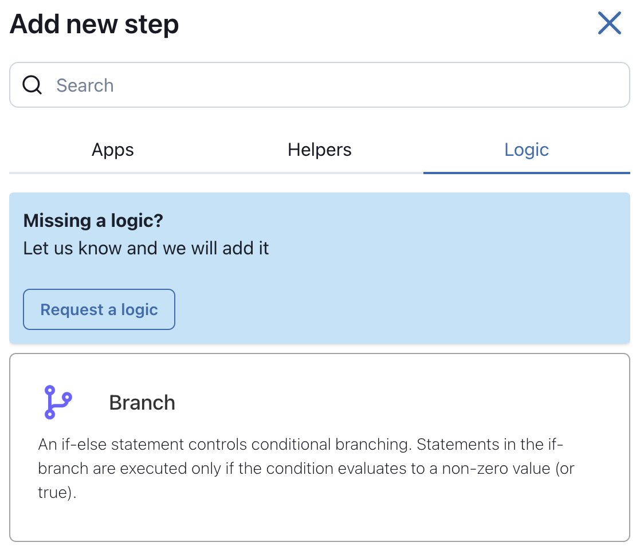Click the gray divider line under the Helpers tab
The image size is (644, 550).
[320, 173]
